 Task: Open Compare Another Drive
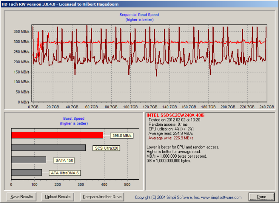[102, 197]
